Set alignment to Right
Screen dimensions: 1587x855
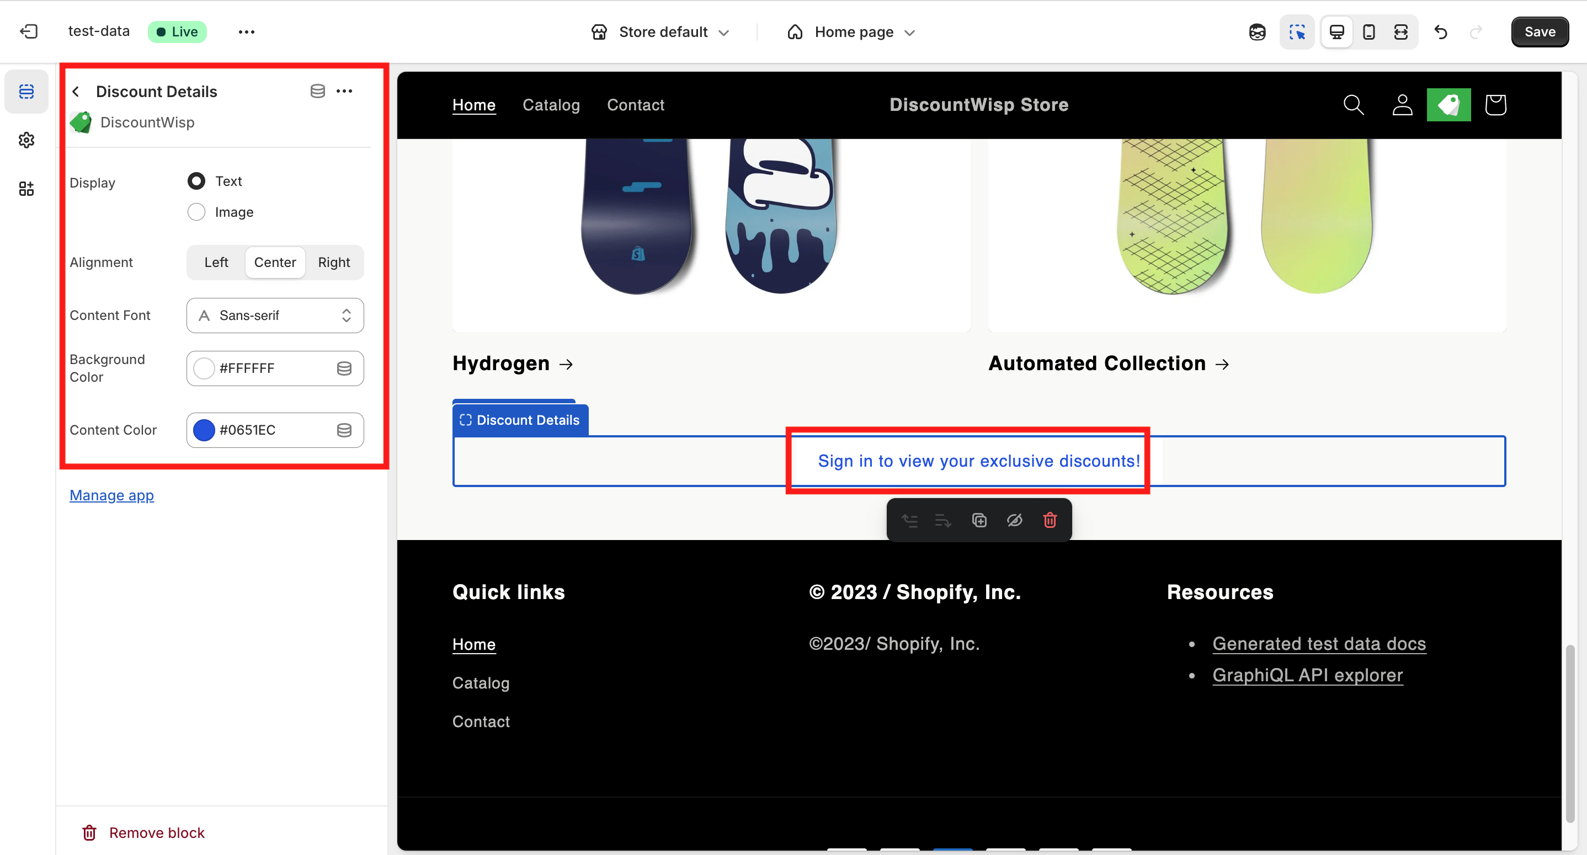[x=334, y=263]
